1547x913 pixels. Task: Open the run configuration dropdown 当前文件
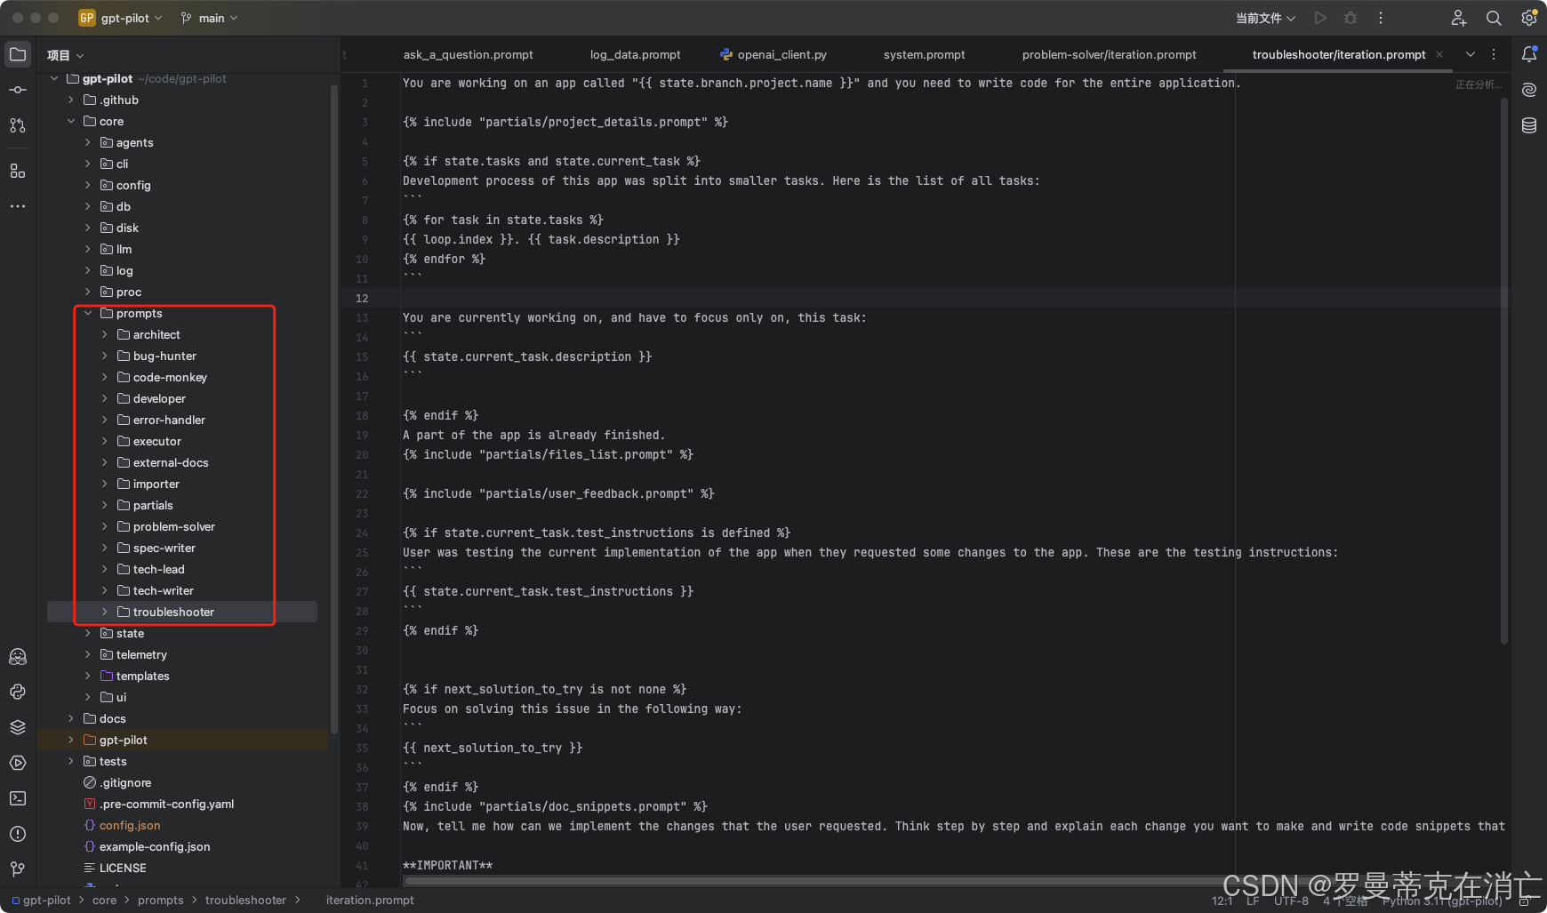(1265, 18)
